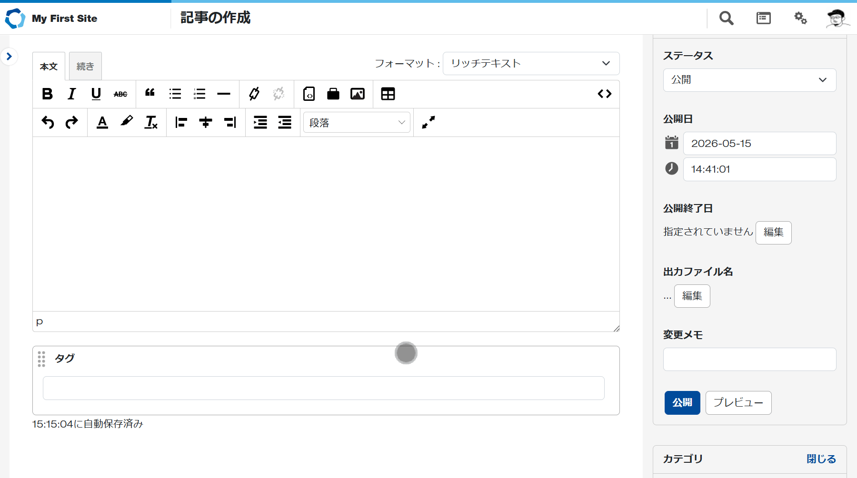
Task: Edit the 公開終了日 setting
Action: click(773, 233)
